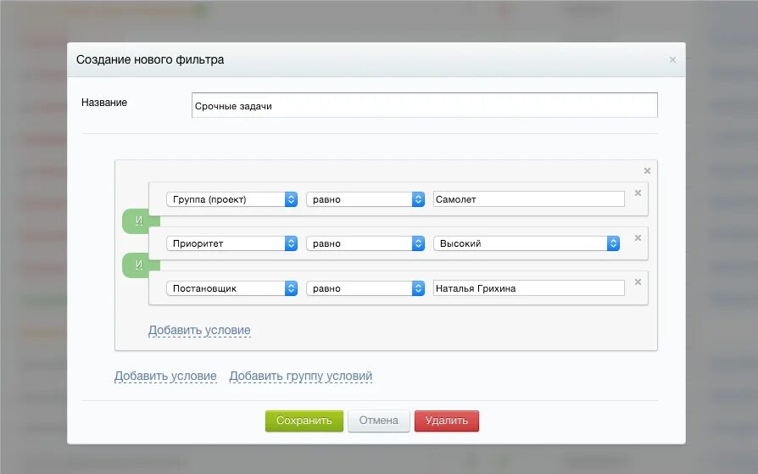This screenshot has width=758, height=474.
Task: Open the Постановщик field dropdown
Action: (x=231, y=288)
